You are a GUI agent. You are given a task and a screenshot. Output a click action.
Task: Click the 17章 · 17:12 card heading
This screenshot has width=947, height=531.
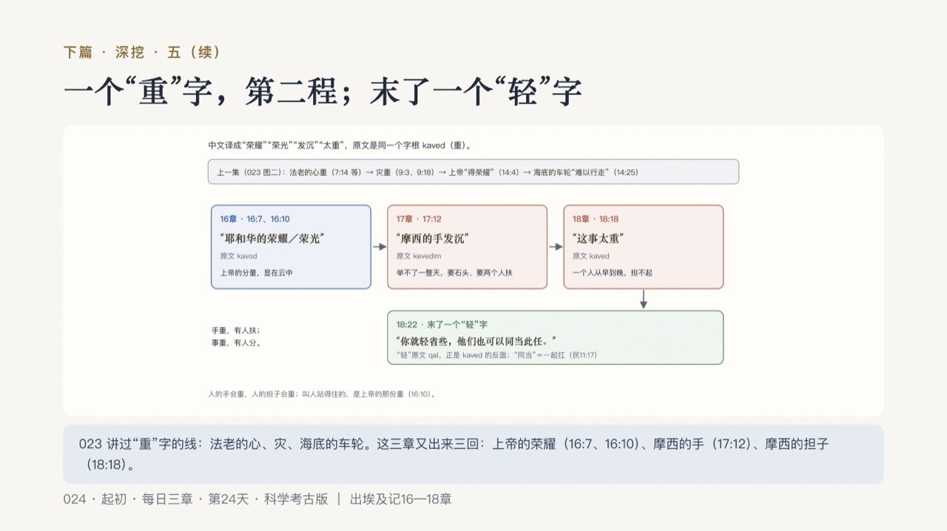point(419,219)
